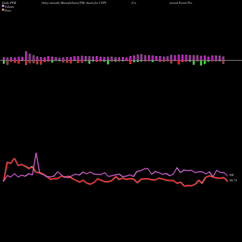Image resolution: width=242 pixels, height=242 pixels.
Task: Click the '99.75' price value label
Action: click(233, 181)
